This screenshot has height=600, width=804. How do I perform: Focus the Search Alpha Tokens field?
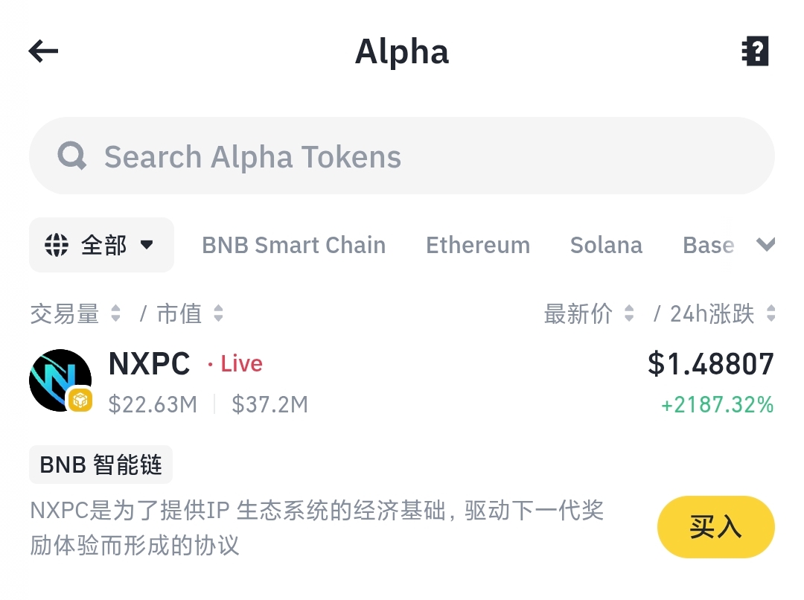click(x=402, y=156)
